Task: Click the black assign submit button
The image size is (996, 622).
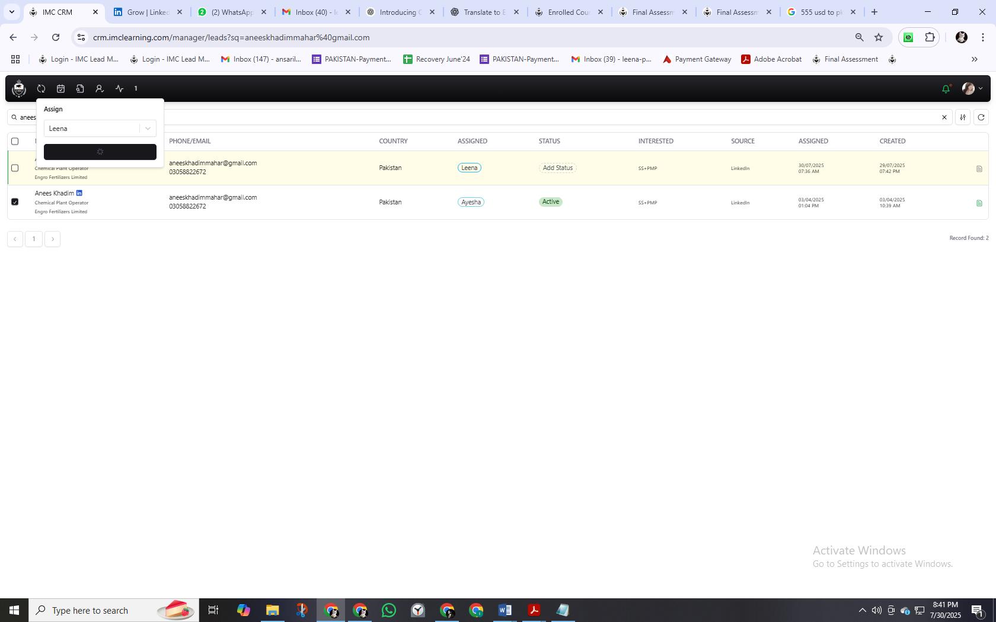Action: 100,152
